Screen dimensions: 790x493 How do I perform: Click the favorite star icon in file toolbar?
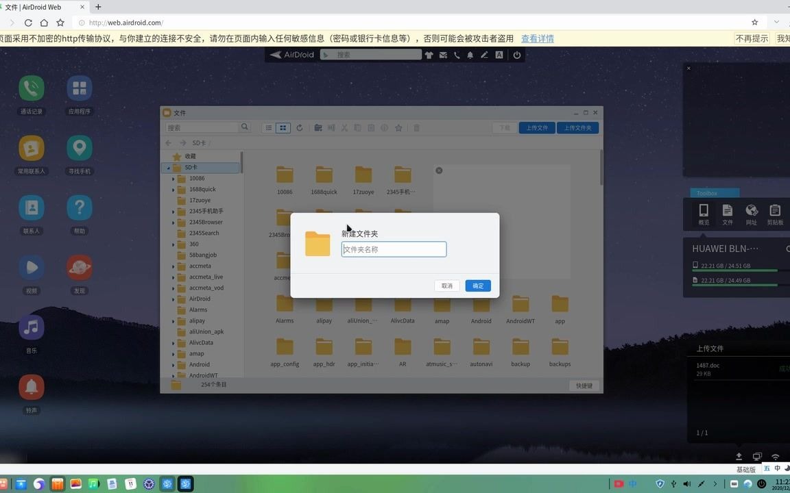[398, 128]
